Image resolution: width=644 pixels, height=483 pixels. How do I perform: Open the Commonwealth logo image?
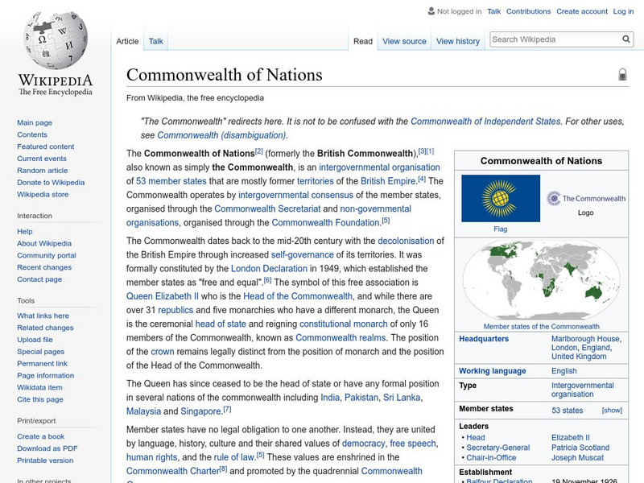586,198
